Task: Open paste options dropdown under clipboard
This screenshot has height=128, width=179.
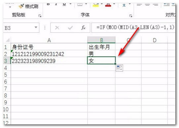Action: click(10, 7)
